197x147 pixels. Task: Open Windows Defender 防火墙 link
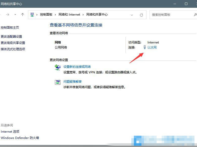click(20, 138)
